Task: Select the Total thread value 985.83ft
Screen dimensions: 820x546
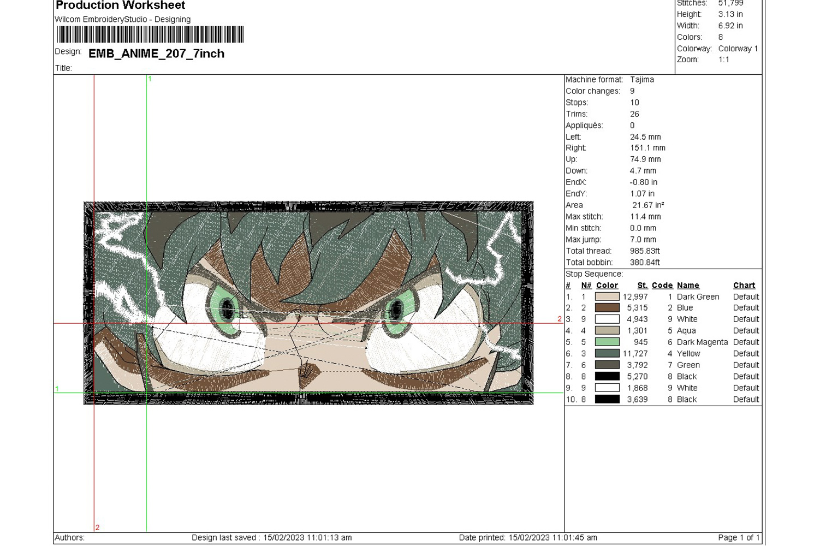Action: tap(645, 251)
